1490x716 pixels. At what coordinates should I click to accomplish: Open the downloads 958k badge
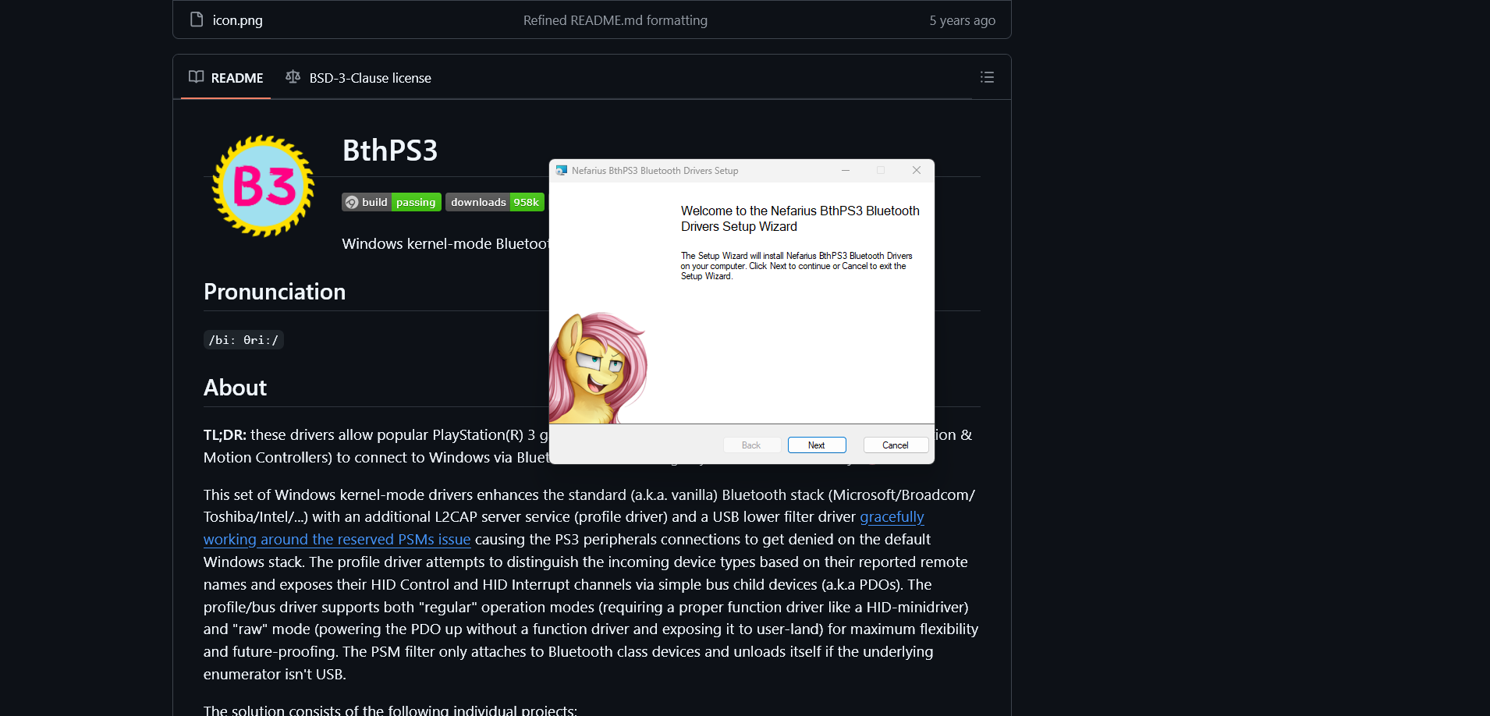[x=495, y=202]
